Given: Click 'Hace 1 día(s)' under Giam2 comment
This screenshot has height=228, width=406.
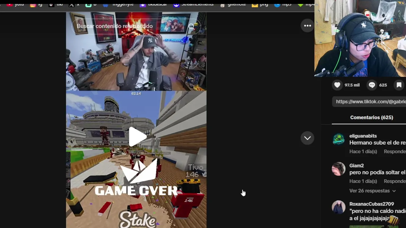Looking at the screenshot, I should tap(363, 181).
